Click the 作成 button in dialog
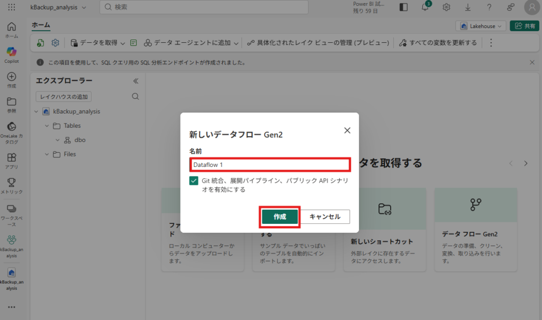 coord(279,217)
